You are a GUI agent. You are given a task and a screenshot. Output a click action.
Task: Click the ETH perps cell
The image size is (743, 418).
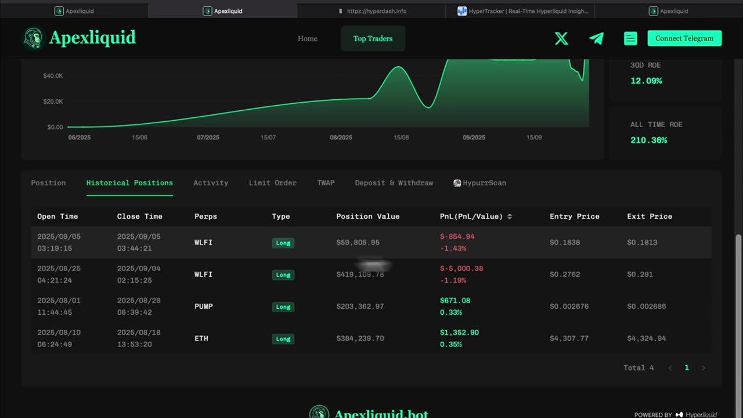tap(201, 338)
